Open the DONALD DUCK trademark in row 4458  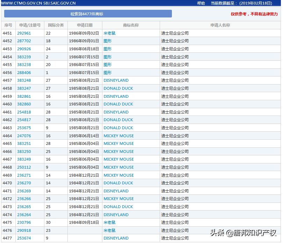[x=118, y=88]
